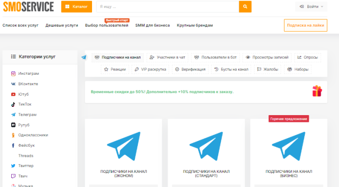Open Список всех услуг
Image resolution: width=339 pixels, height=187 pixels.
(20, 25)
